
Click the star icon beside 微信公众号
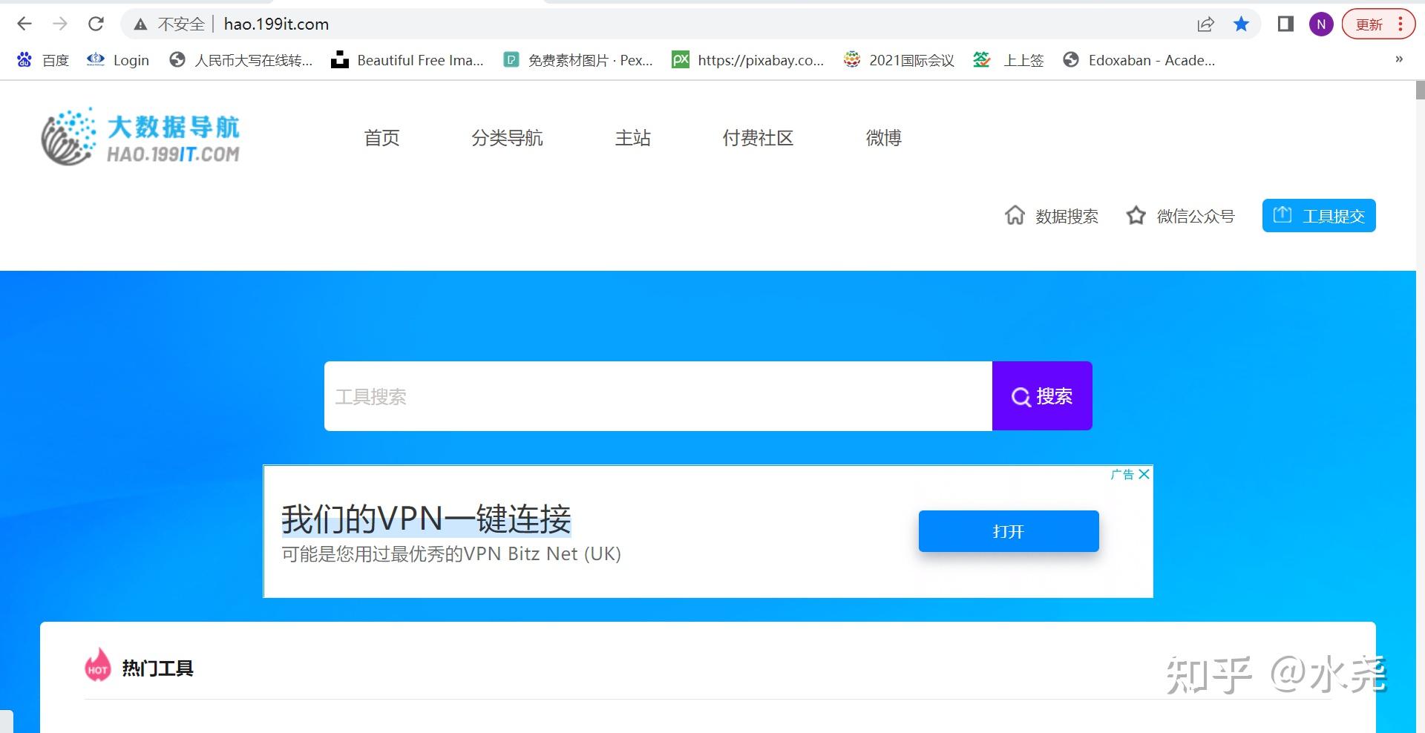(1136, 215)
